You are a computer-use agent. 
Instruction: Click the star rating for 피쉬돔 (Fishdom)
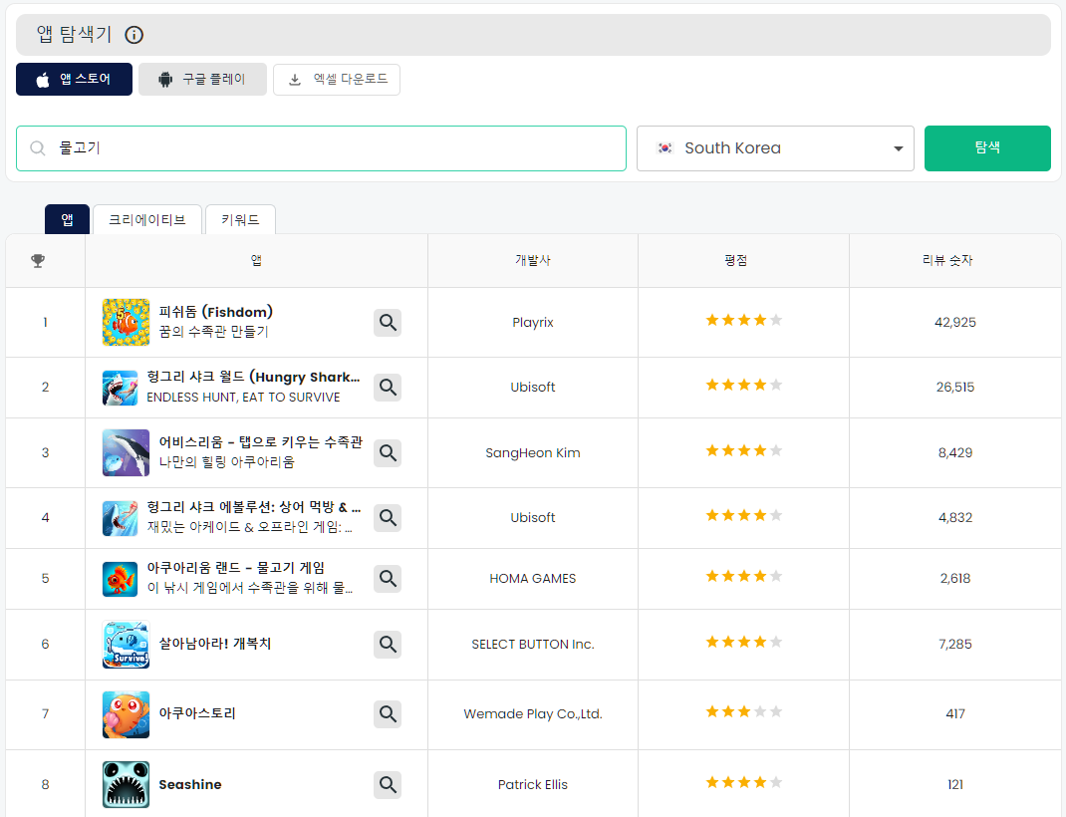(x=744, y=320)
